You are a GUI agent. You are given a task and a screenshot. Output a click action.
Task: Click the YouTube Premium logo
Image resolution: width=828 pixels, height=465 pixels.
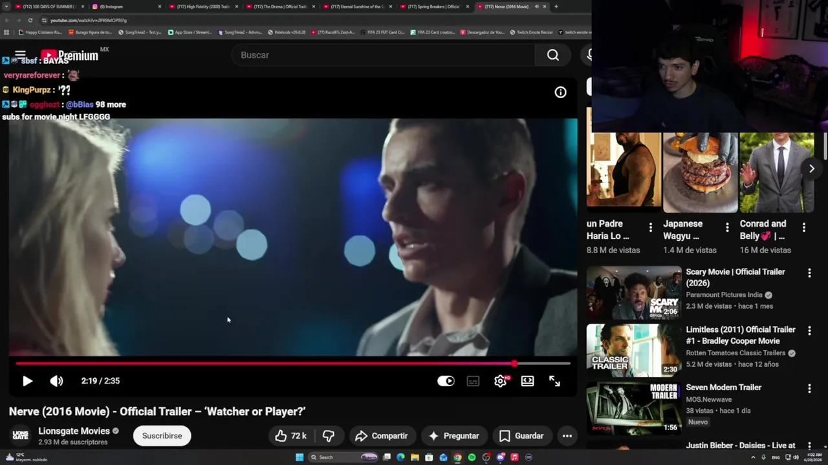70,56
